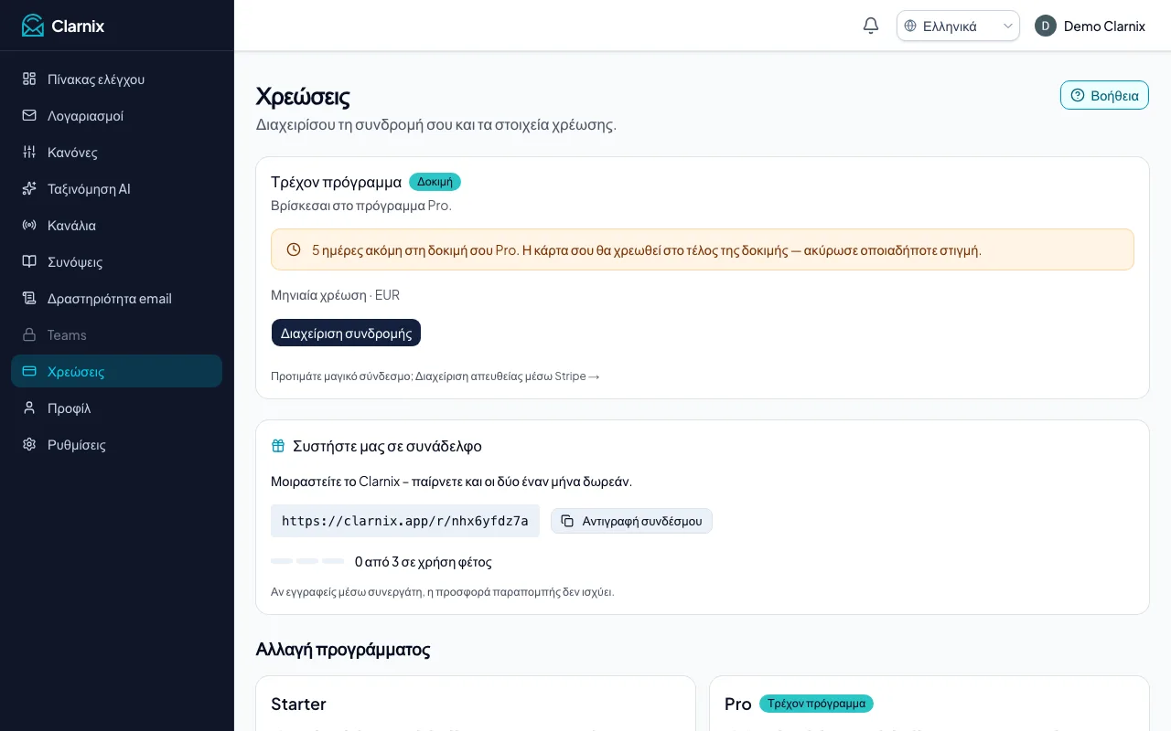Click the Αν εγγραφείς μέσω συνεργάτη note

coord(442,591)
